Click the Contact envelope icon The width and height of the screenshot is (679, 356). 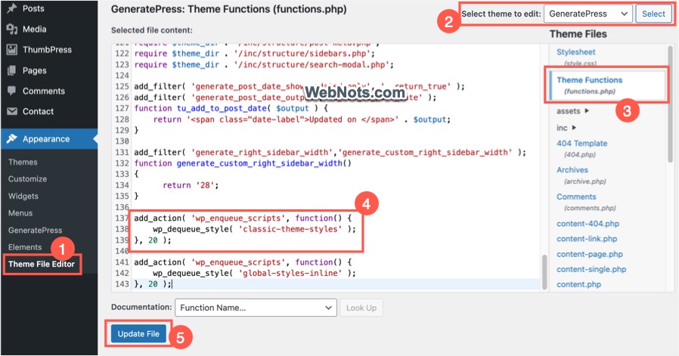(12, 111)
